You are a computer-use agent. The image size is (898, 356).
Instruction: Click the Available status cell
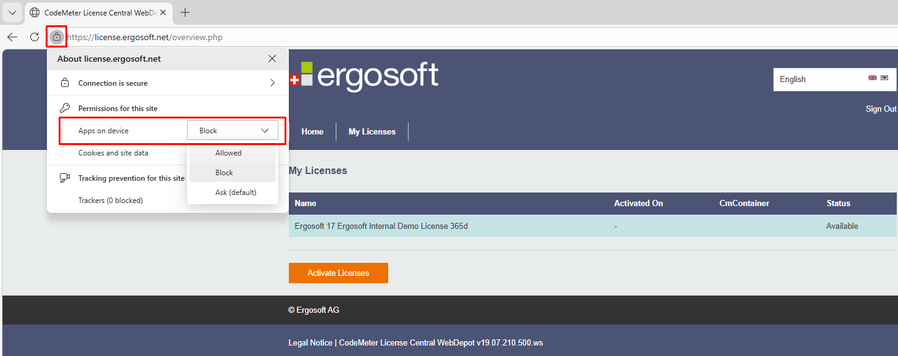click(x=842, y=226)
